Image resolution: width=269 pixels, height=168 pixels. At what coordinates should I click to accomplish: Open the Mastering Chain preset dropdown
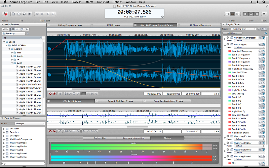tap(243, 29)
